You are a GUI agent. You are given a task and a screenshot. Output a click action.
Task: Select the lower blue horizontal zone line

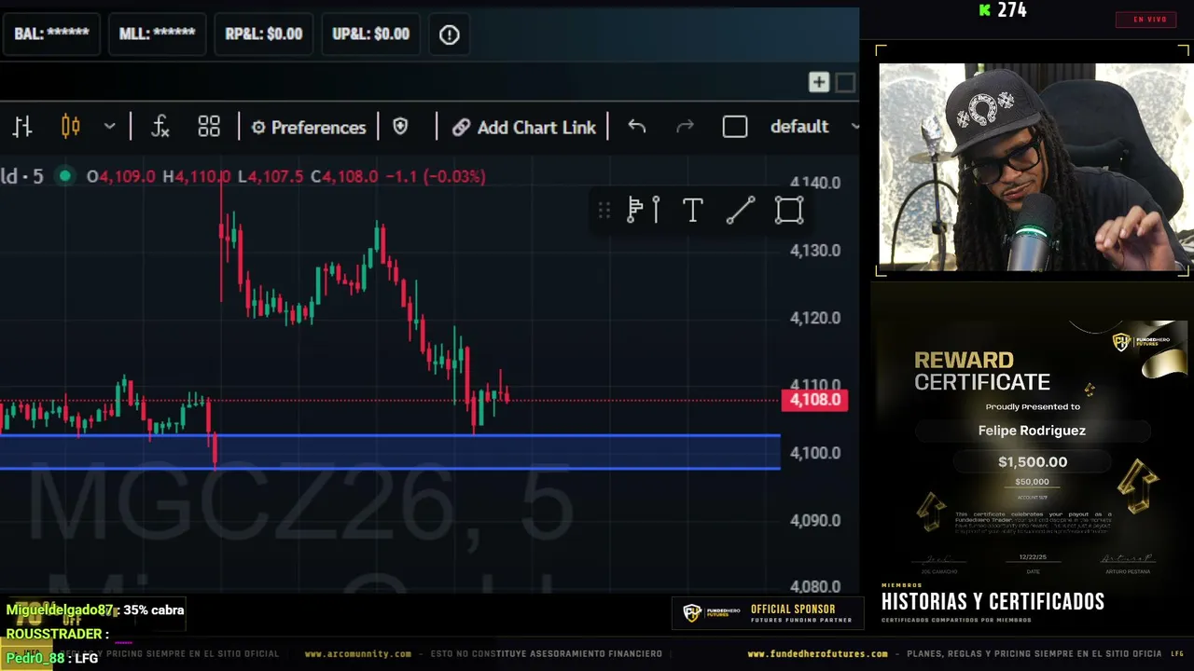click(390, 468)
